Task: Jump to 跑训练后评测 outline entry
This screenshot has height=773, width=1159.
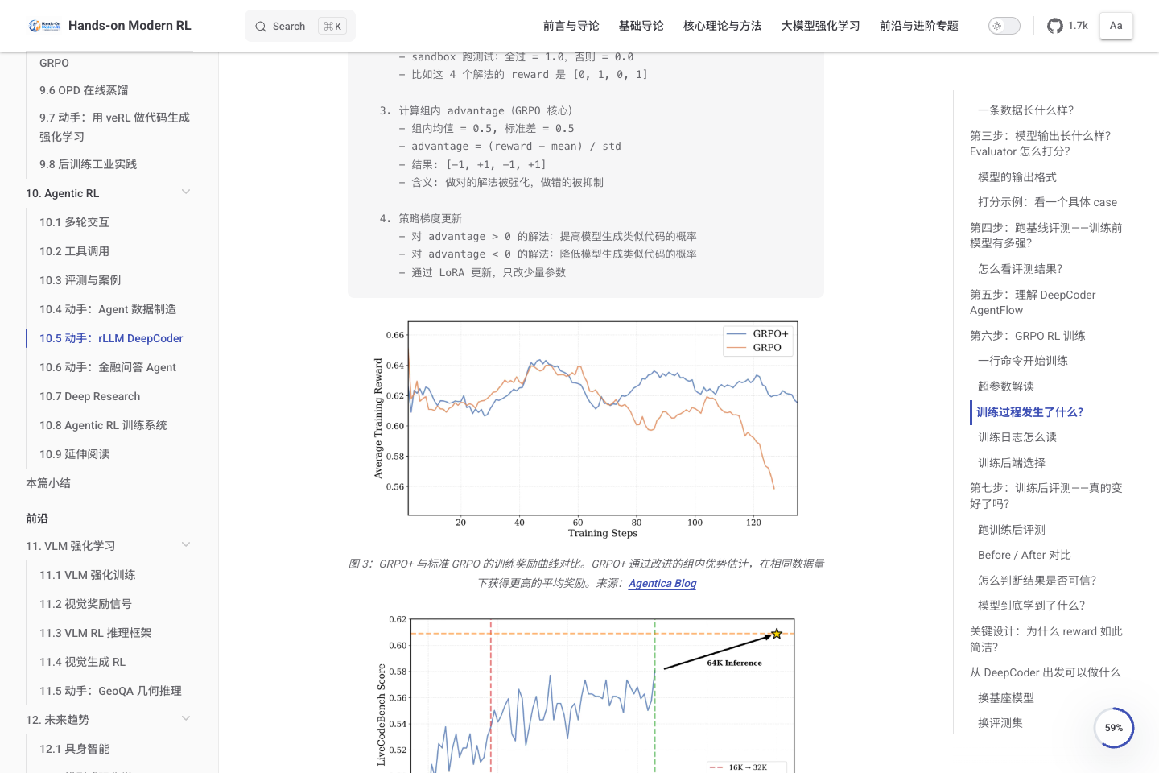Action: point(1012,530)
